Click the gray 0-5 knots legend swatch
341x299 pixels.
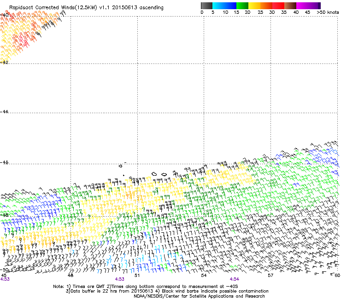point(206,6)
